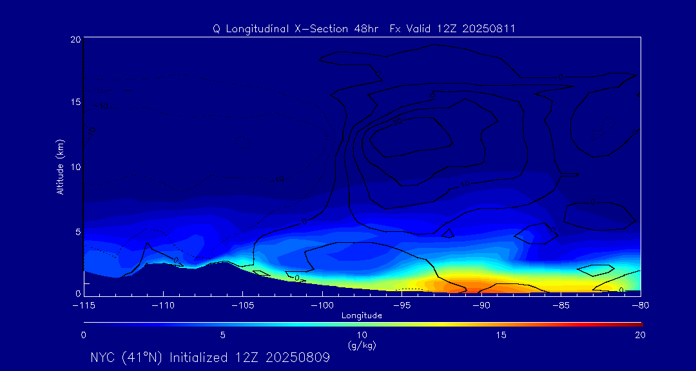This screenshot has width=696, height=371.
Task: Select the "Longitude" horizontal axis label
Action: (362, 316)
